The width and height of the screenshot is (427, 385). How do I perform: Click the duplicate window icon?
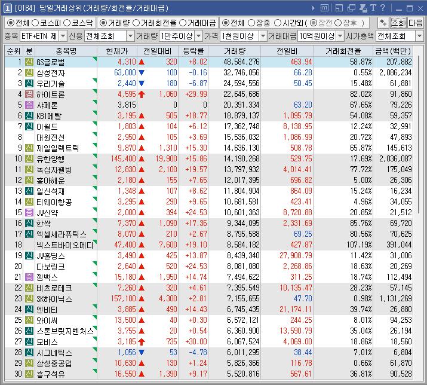351,8
